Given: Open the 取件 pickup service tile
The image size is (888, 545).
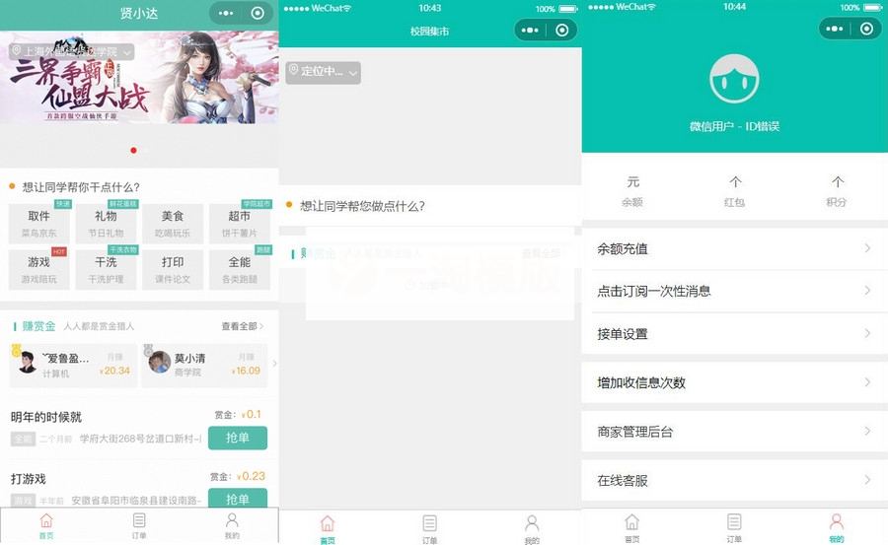Looking at the screenshot, I should point(39,224).
